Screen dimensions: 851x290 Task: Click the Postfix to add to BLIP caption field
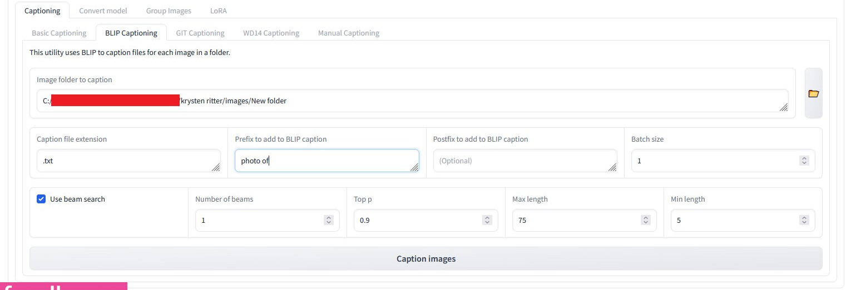point(524,161)
